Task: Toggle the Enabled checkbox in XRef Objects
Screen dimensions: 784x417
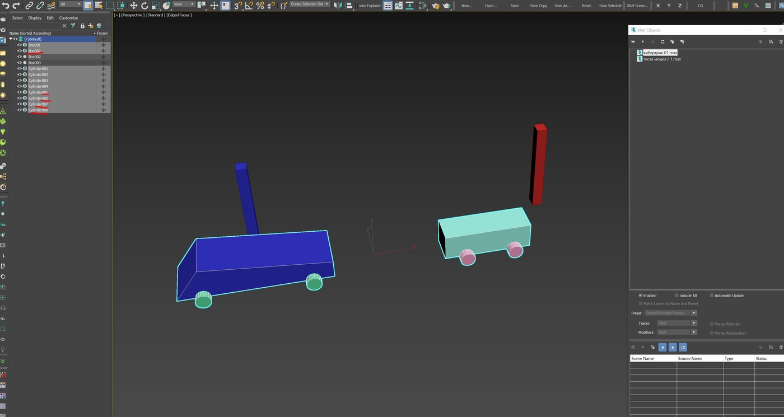Action: tap(641, 296)
